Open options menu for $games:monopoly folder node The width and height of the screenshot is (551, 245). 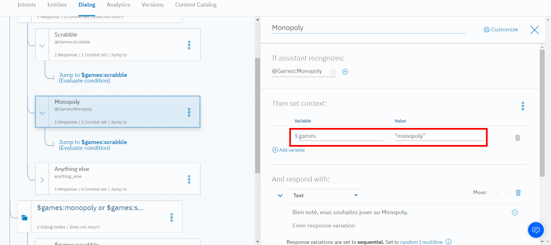tap(171, 218)
